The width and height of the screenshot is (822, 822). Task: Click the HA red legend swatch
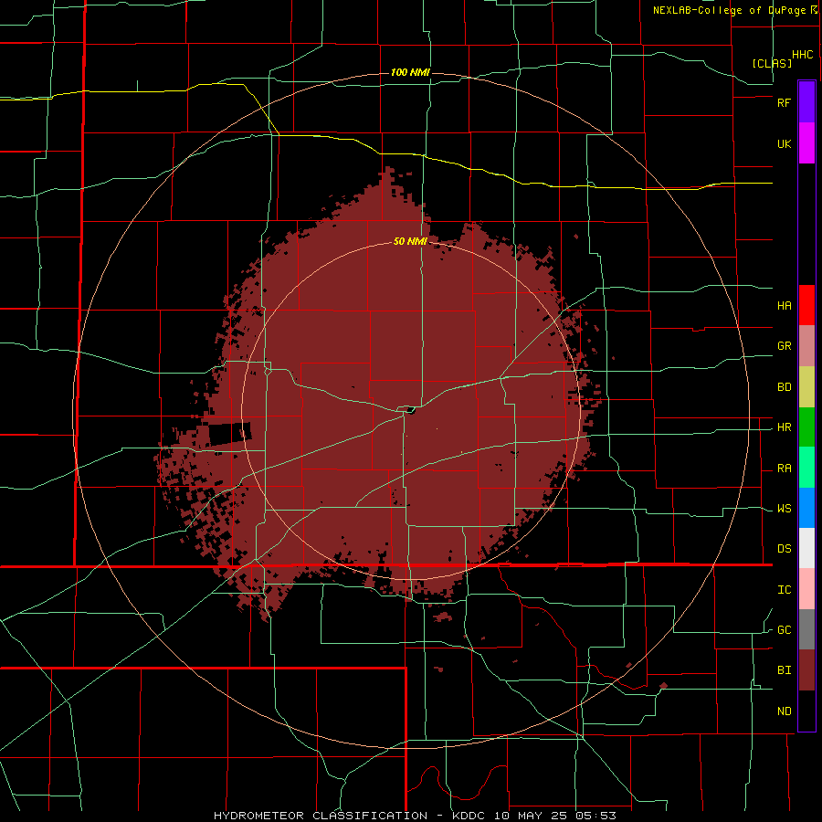click(806, 305)
